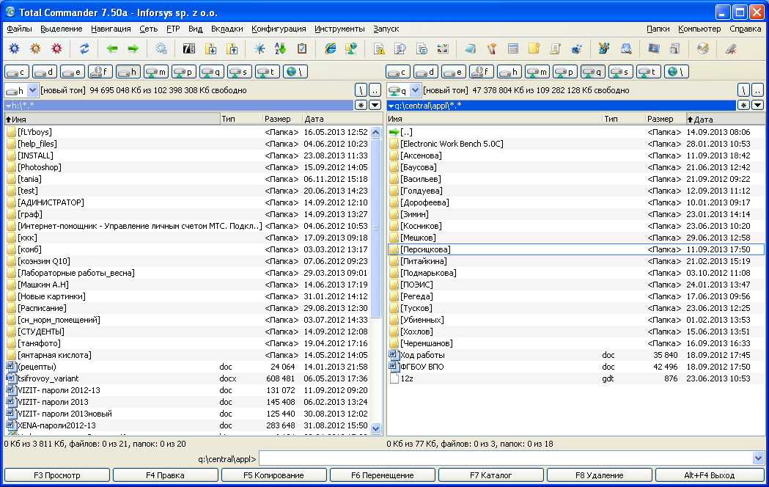Select the [Персицкова] folder in right panel

[575, 249]
